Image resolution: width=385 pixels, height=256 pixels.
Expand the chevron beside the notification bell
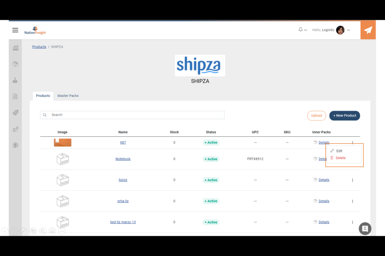pos(305,30)
